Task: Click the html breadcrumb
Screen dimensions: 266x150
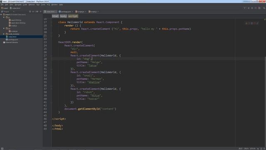Action: coord(55,16)
